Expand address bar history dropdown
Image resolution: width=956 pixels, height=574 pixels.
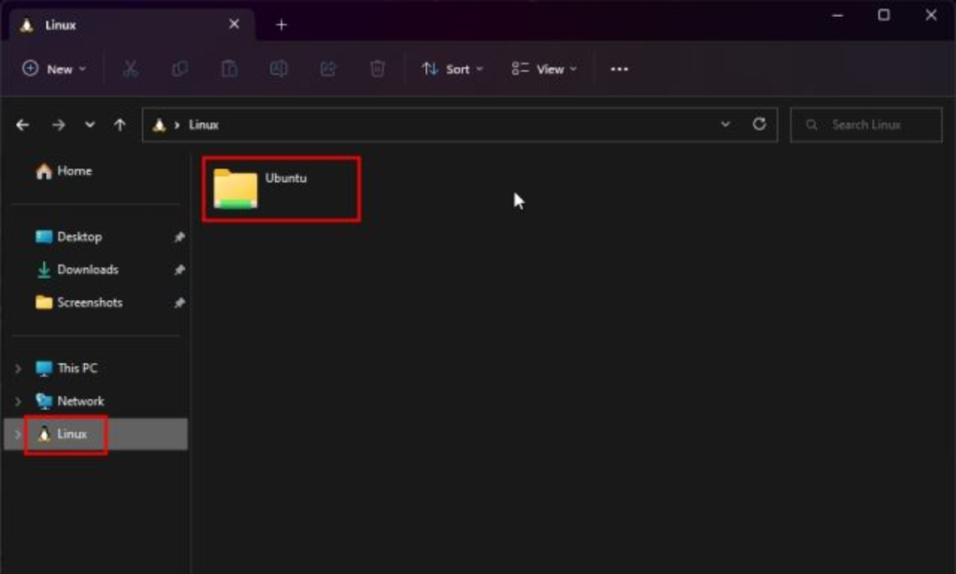point(725,124)
